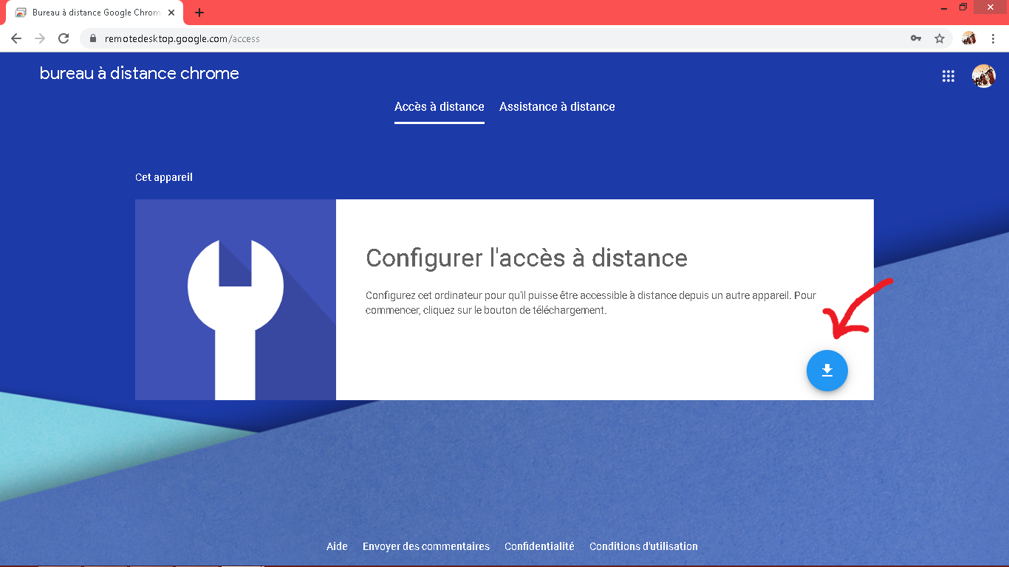This screenshot has height=567, width=1009.
Task: View site info via the padlock icon
Action: [93, 38]
